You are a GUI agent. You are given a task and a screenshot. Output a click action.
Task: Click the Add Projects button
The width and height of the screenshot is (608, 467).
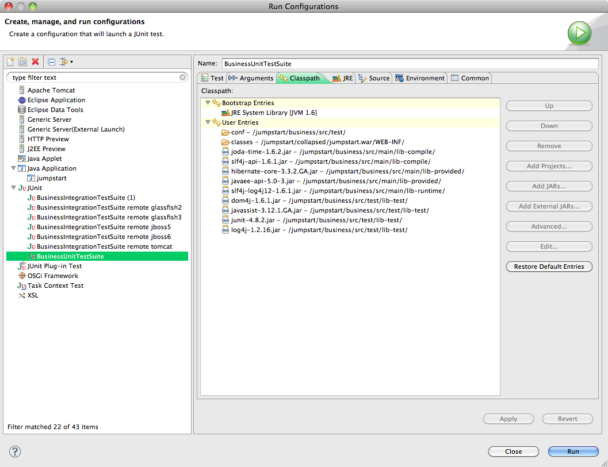(549, 166)
